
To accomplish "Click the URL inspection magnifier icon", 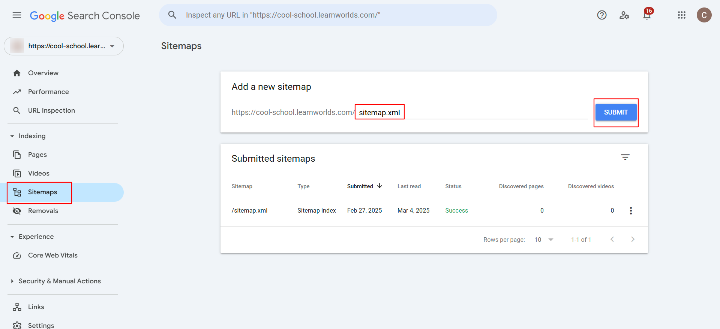I will (17, 110).
